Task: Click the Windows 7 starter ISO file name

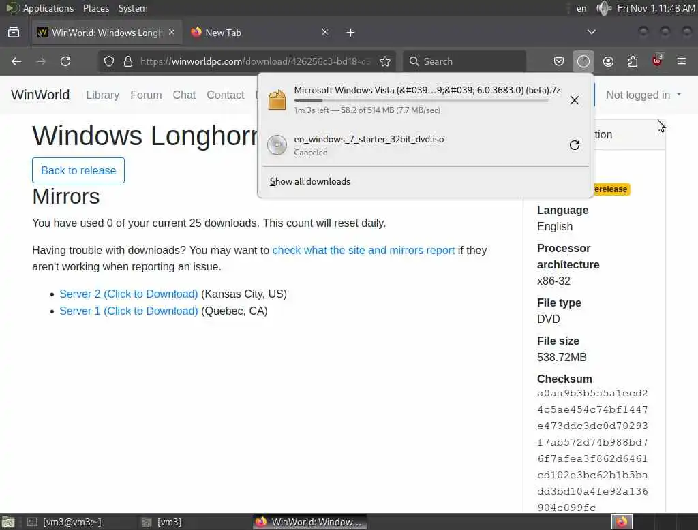Action: click(x=369, y=139)
